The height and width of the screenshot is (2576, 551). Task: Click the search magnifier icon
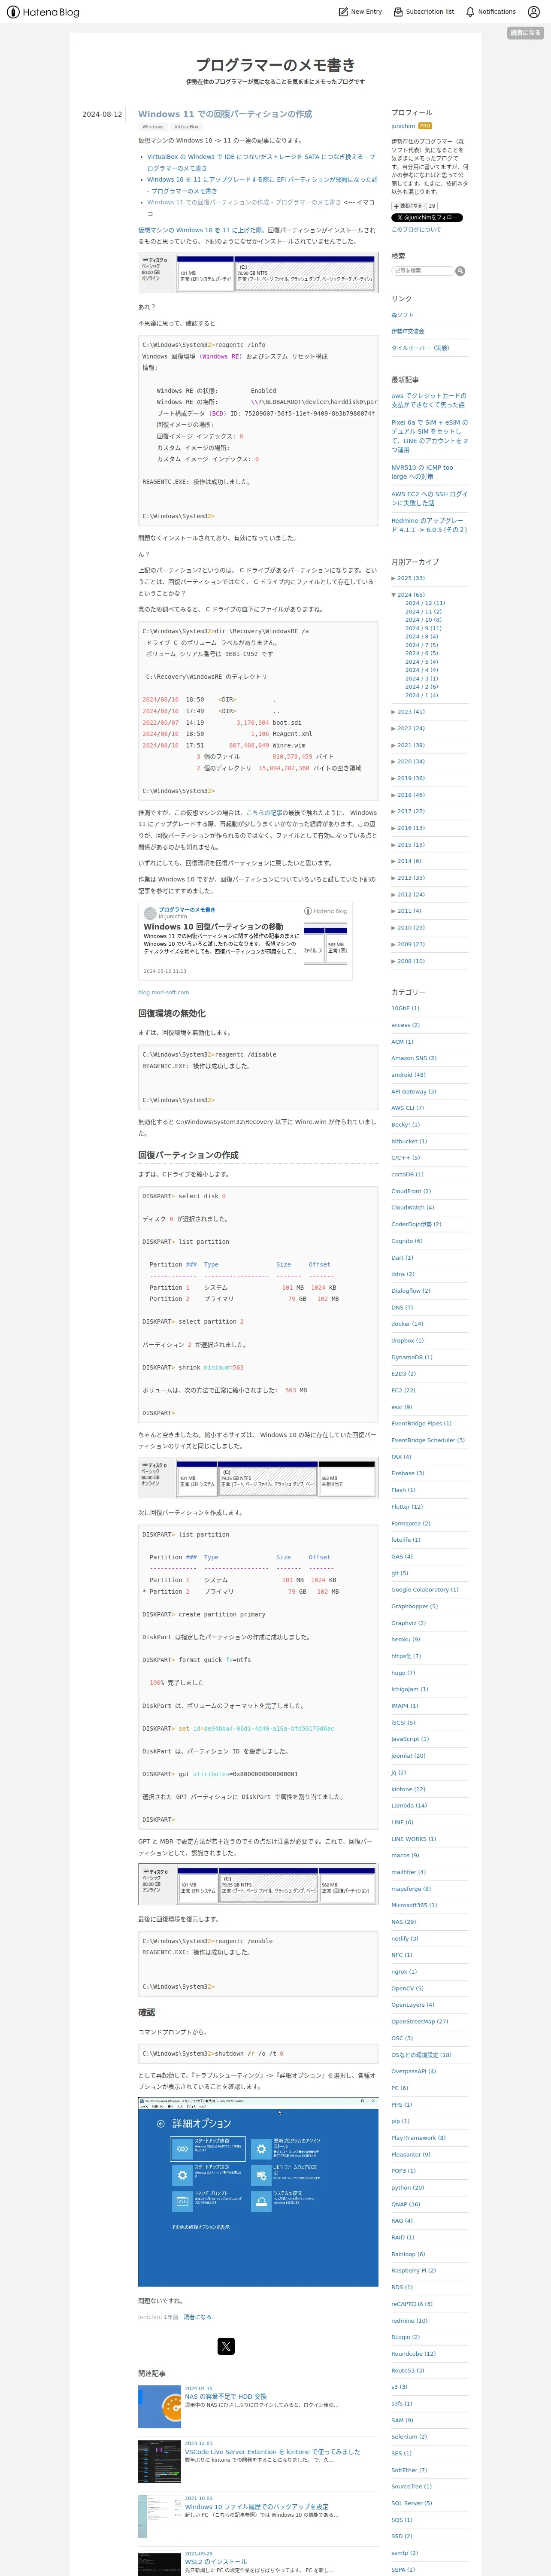[x=460, y=271]
